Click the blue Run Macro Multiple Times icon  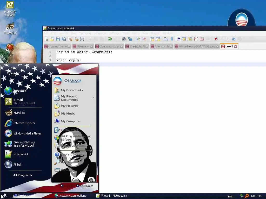pos(234,39)
